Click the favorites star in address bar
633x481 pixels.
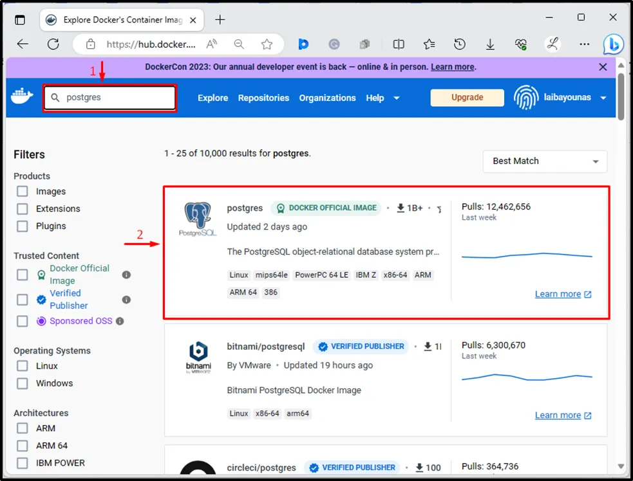(x=267, y=44)
